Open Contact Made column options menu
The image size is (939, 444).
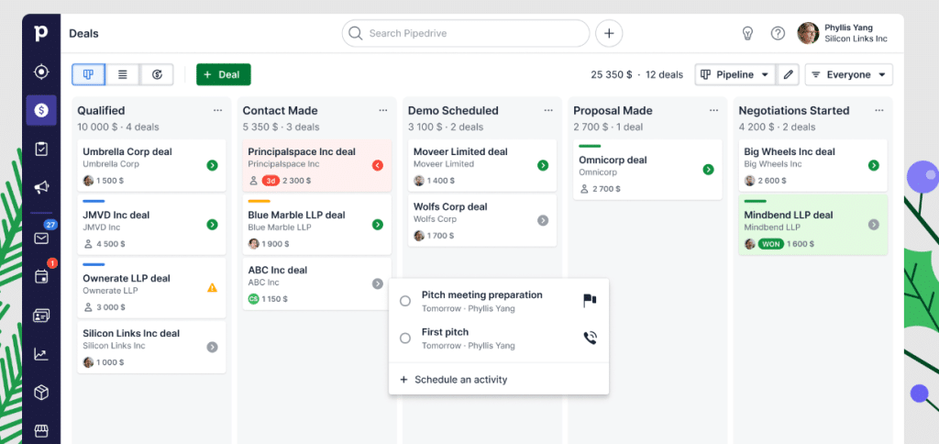pyautogui.click(x=382, y=110)
